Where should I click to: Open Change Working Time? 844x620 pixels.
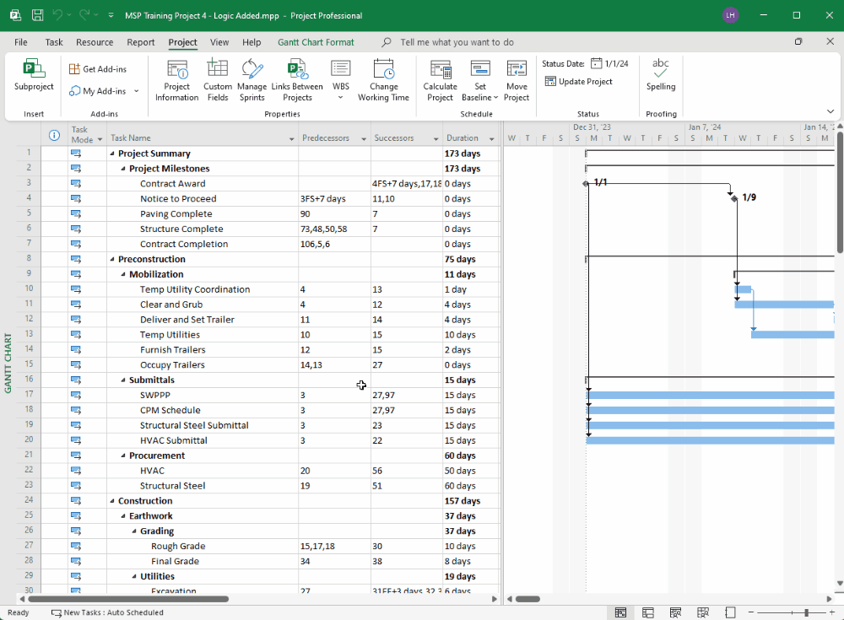[x=383, y=80]
